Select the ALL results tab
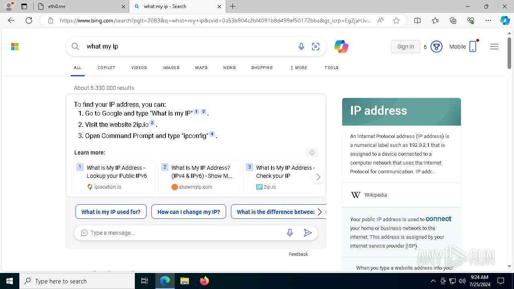The width and height of the screenshot is (514, 289). point(78,67)
